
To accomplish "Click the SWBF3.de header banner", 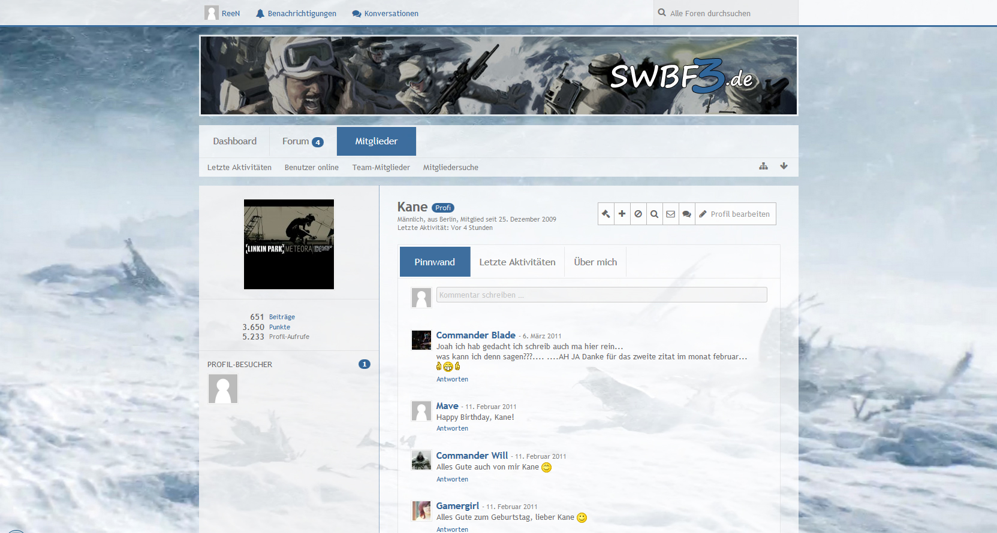I will coord(499,75).
